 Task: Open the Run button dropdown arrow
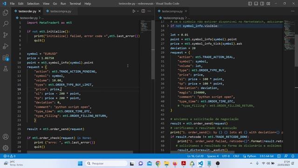(x=138, y=11)
